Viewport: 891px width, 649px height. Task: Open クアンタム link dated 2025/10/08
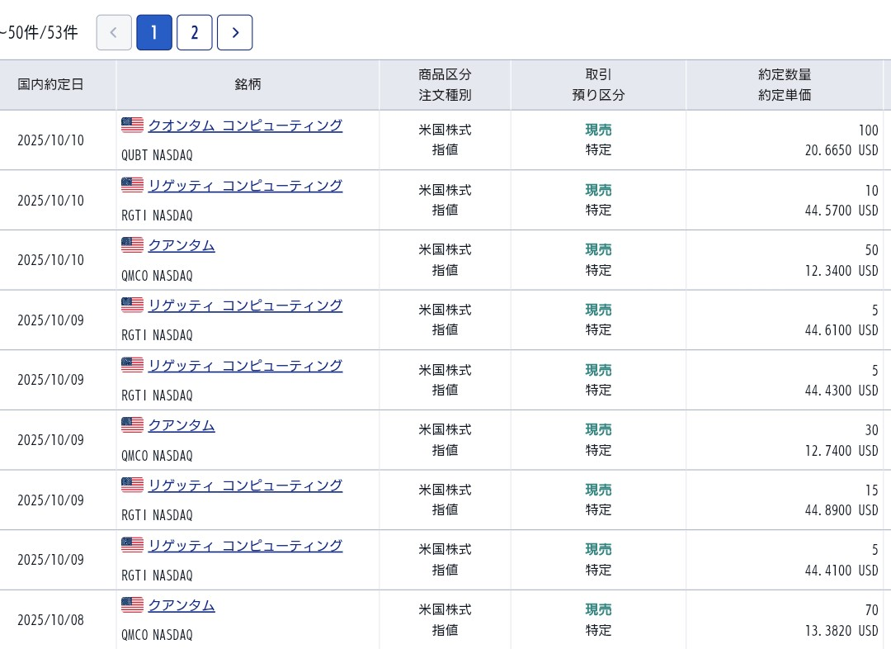[181, 605]
